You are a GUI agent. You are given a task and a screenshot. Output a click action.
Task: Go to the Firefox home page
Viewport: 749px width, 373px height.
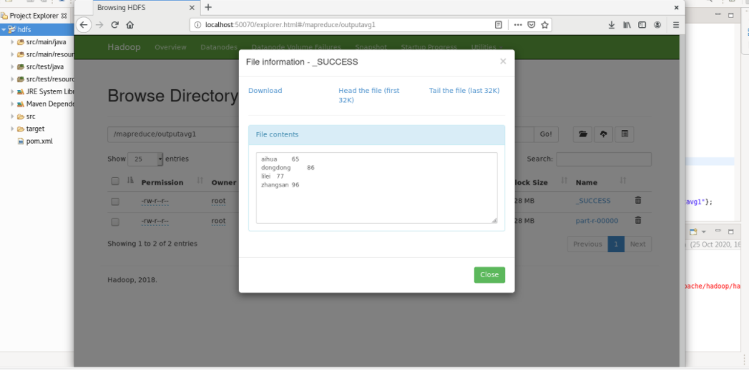(130, 24)
